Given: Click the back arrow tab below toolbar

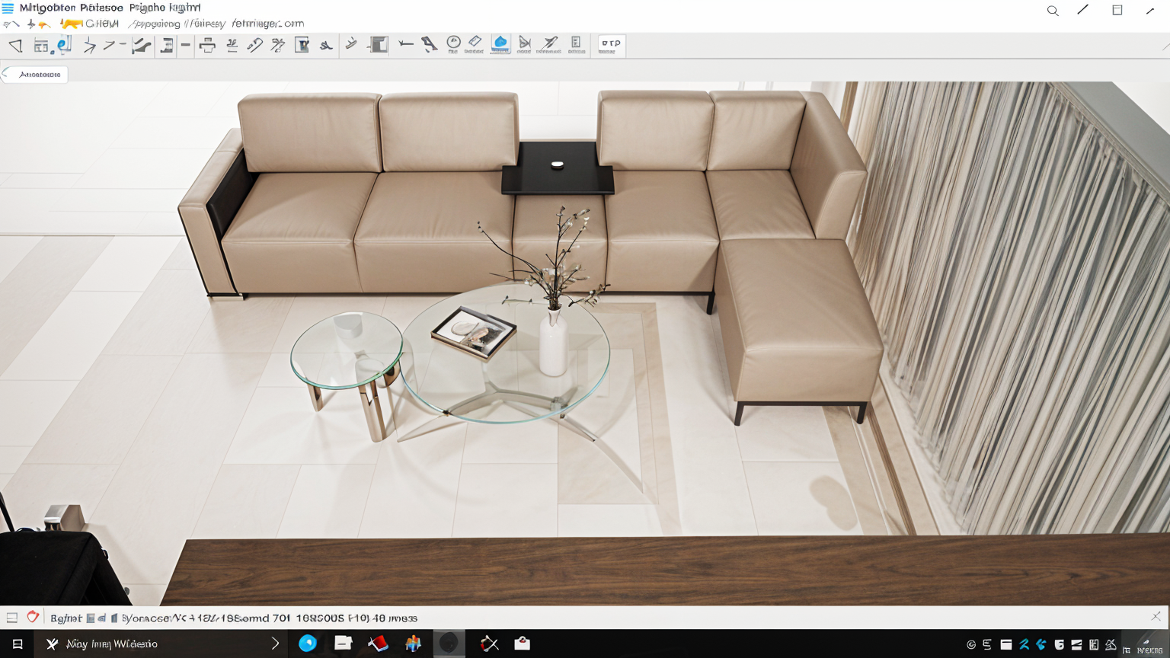Looking at the screenshot, I should tap(34, 74).
